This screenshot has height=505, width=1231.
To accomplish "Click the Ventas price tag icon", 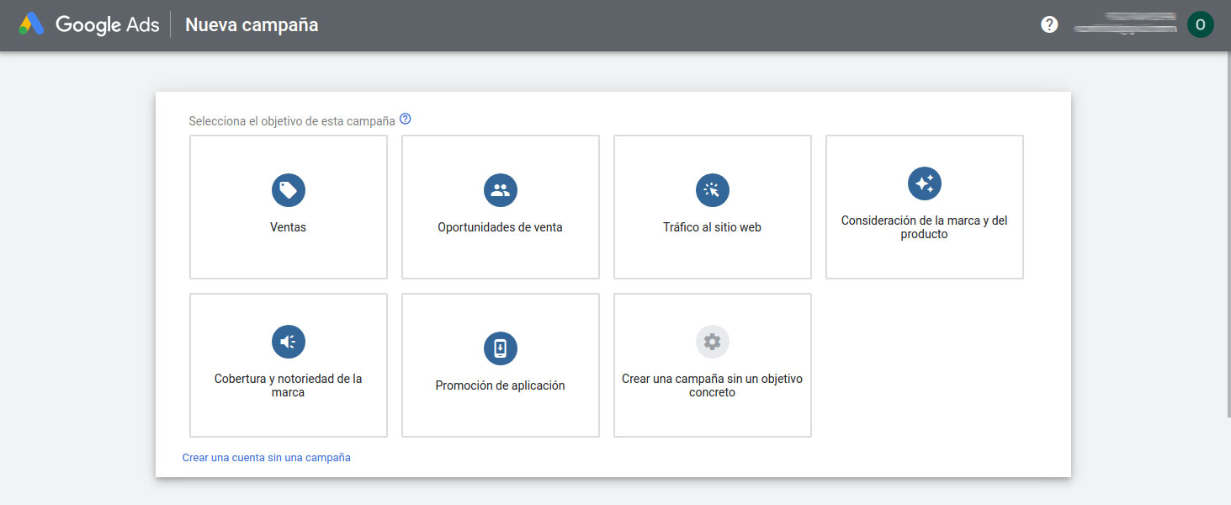I will [289, 190].
